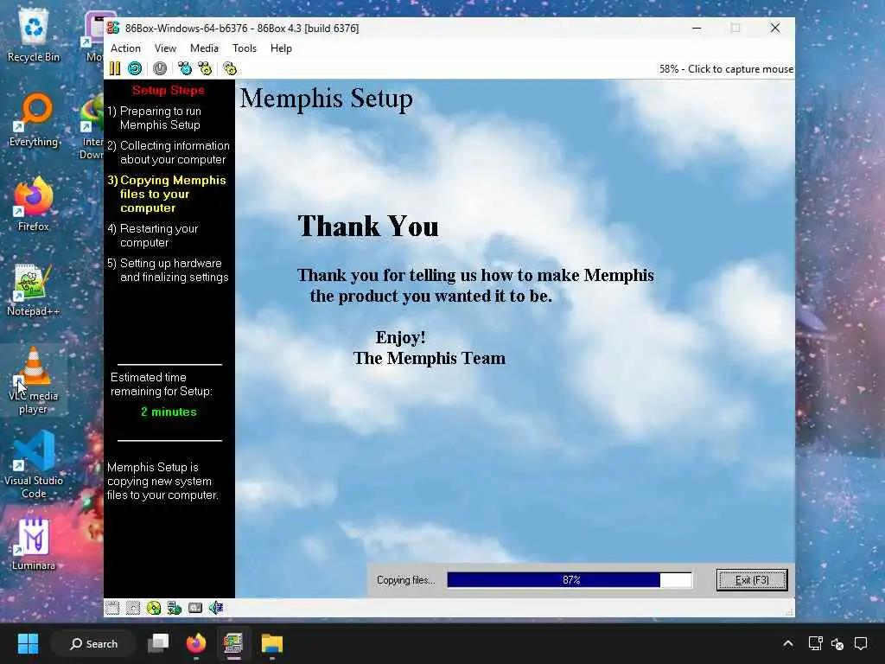Screen dimensions: 885x664
Task: Click the taskbar Search box
Action: [93, 643]
